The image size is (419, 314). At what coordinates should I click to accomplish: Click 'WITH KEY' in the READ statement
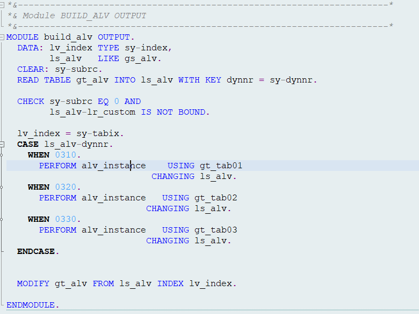[200, 80]
